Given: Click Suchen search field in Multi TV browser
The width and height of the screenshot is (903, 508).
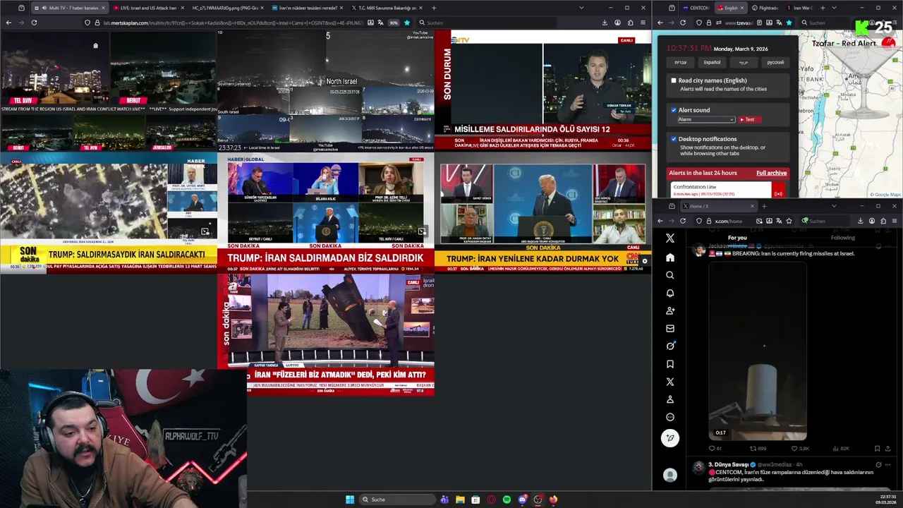Looking at the screenshot, I should coord(487,23).
